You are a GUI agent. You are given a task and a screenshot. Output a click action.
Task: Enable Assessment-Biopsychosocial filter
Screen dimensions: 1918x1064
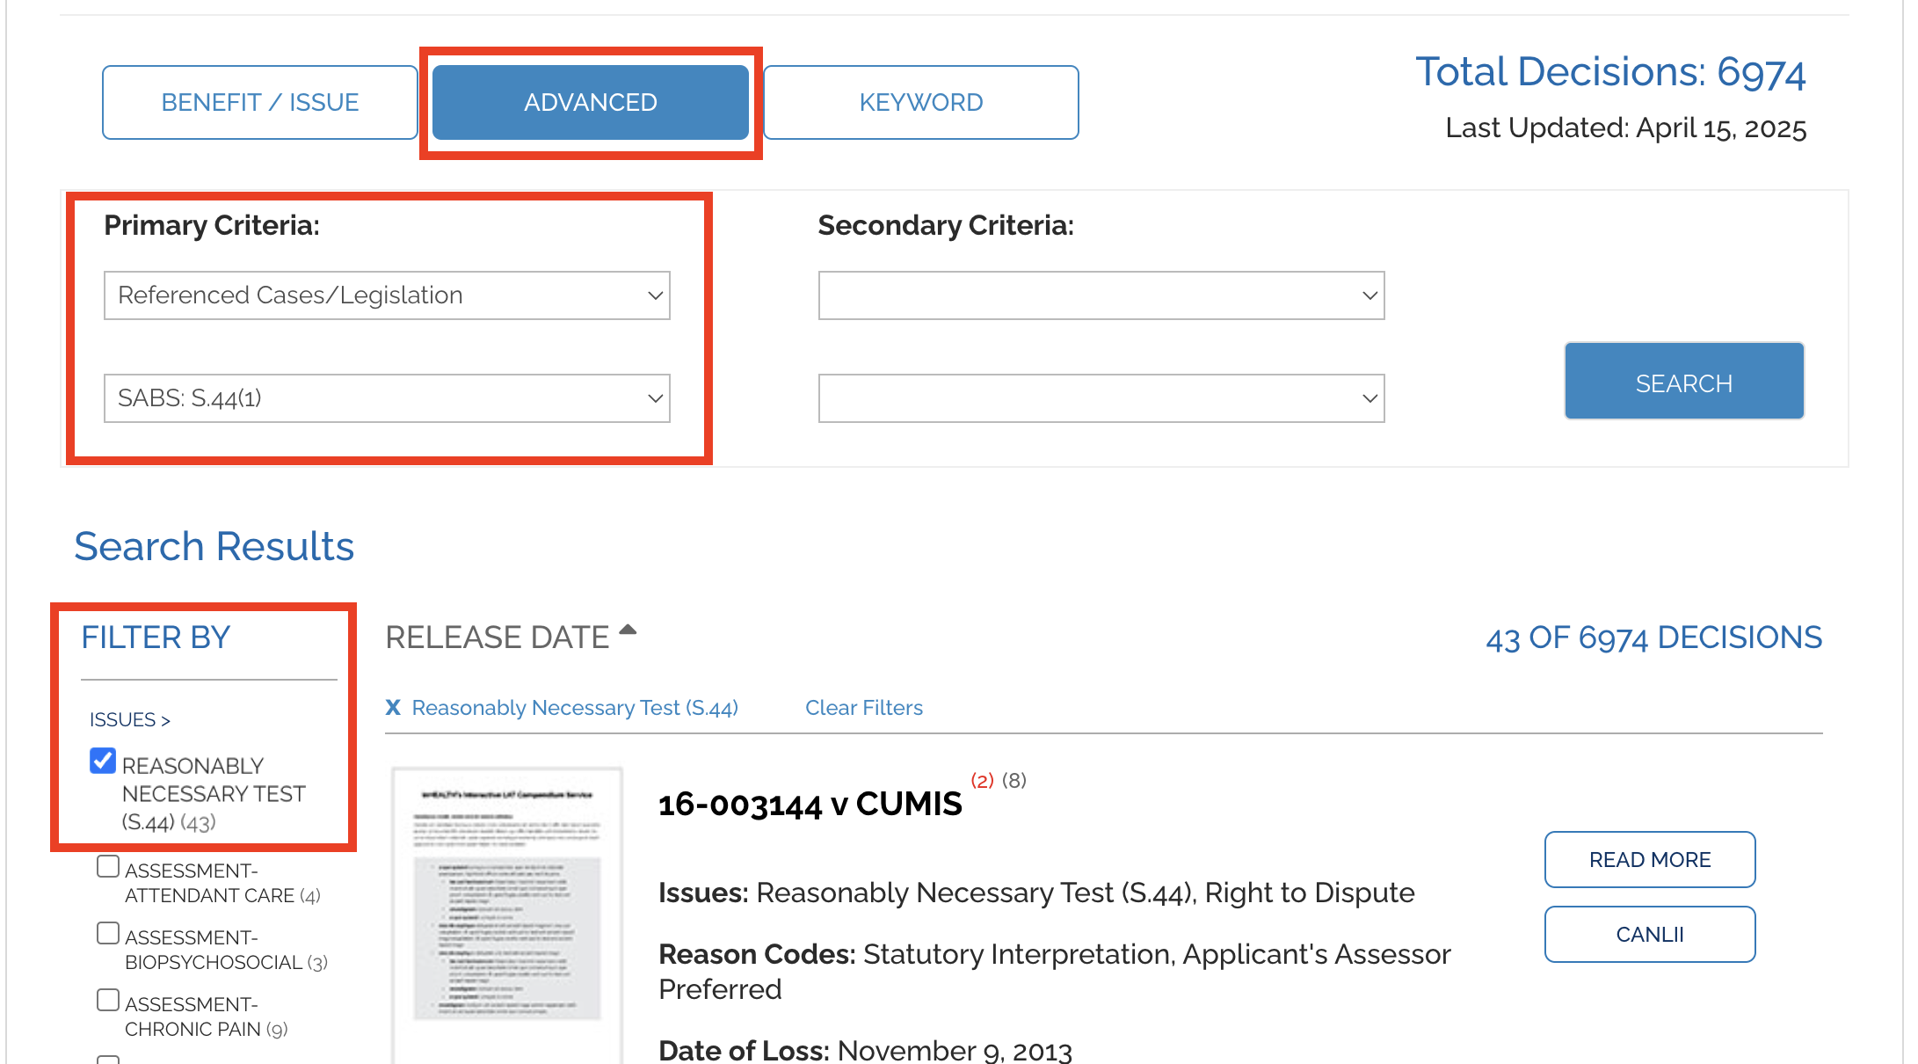108,934
